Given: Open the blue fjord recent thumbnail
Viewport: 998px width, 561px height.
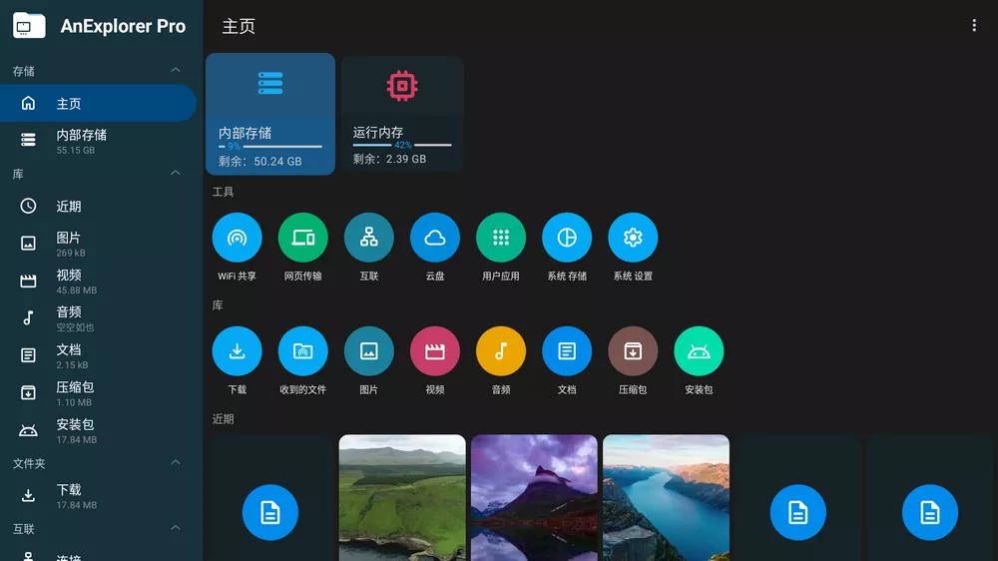Looking at the screenshot, I should coord(666,498).
